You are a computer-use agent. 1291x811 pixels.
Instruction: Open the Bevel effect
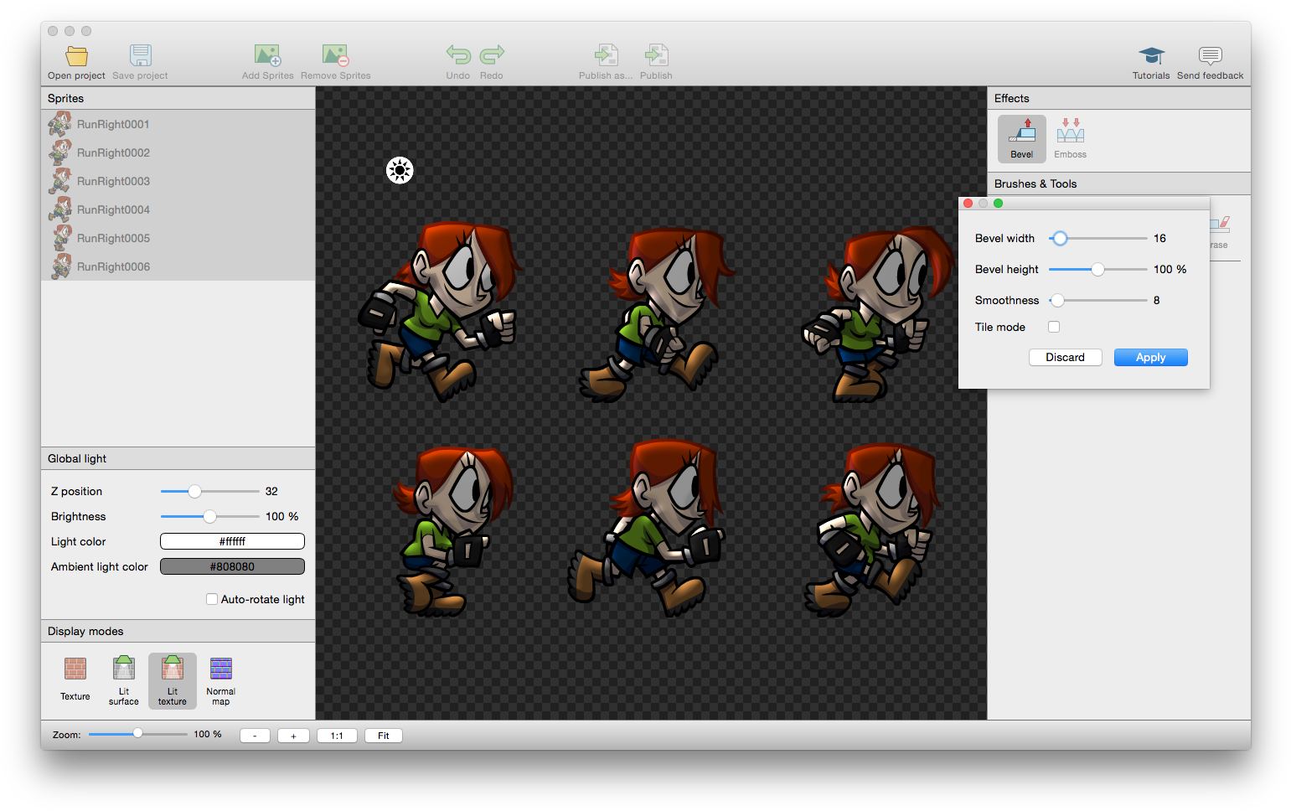(x=1021, y=137)
